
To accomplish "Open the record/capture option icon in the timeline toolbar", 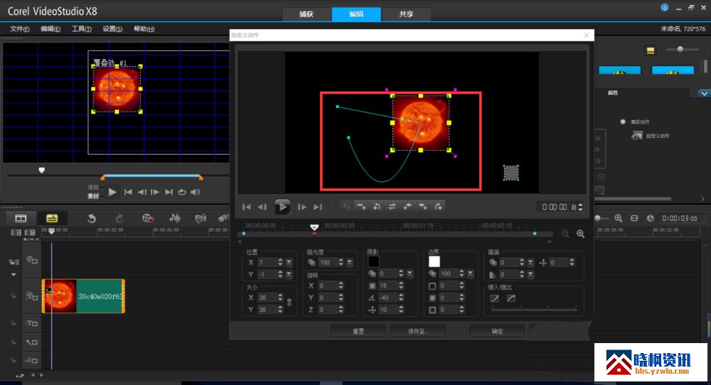I will (147, 218).
